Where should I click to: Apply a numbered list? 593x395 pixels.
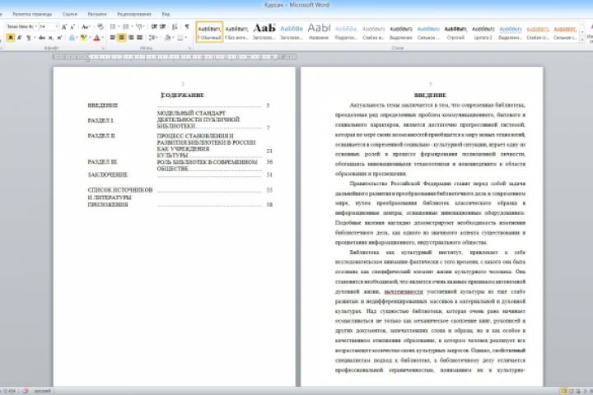pos(125,26)
